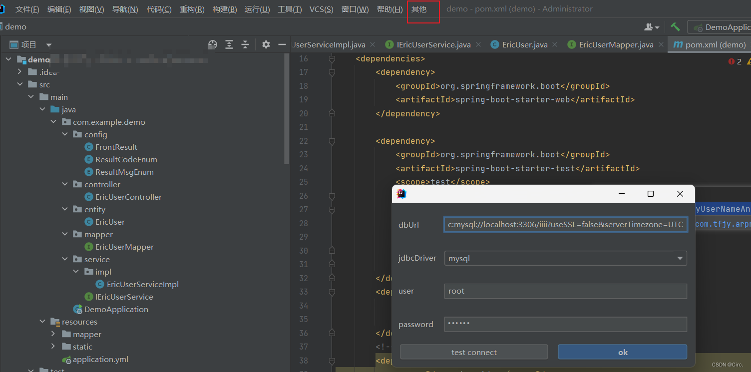
Task: Toggle the fold marker on line 17 dependency tag
Action: click(x=332, y=72)
